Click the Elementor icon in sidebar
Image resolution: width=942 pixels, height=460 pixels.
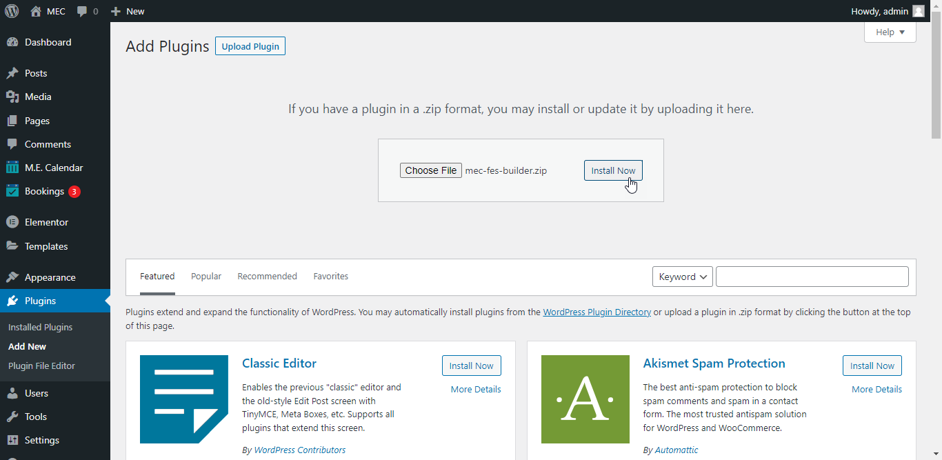click(x=12, y=222)
